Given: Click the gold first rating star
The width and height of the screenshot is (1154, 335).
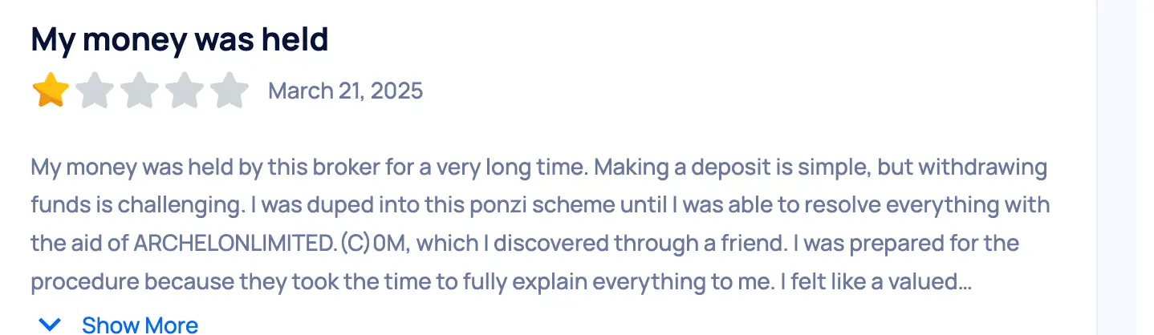Looking at the screenshot, I should [51, 90].
